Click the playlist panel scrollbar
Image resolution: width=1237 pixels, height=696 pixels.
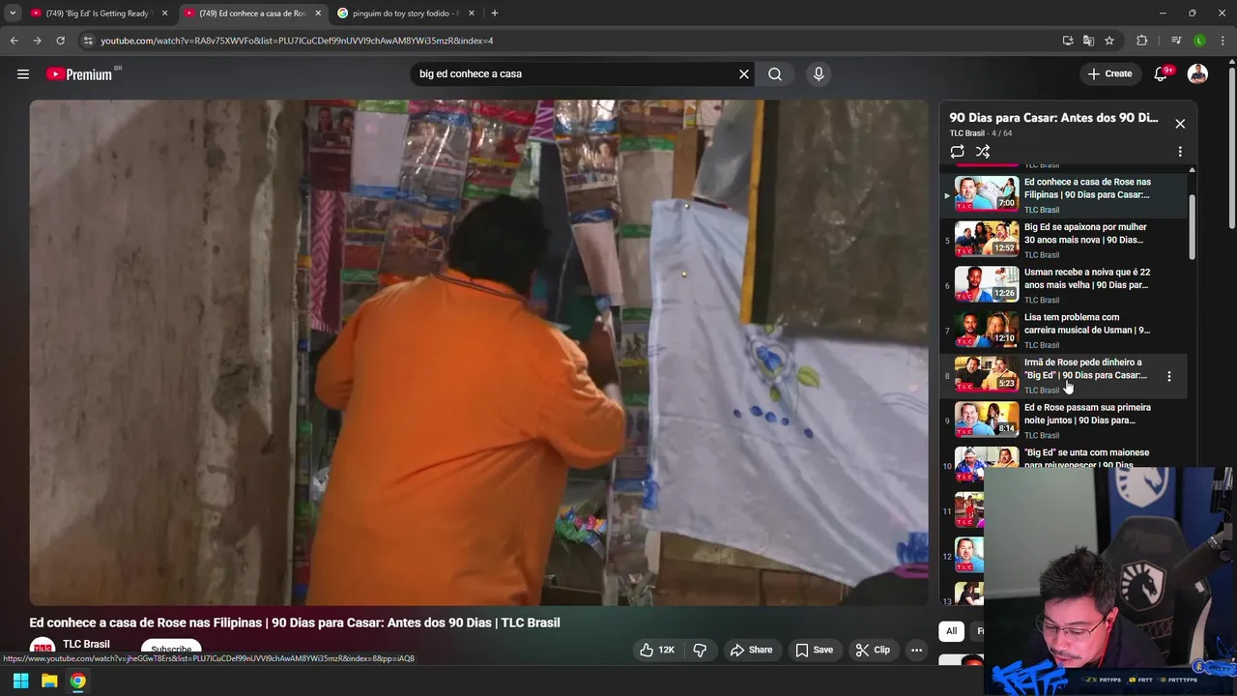click(x=1192, y=228)
